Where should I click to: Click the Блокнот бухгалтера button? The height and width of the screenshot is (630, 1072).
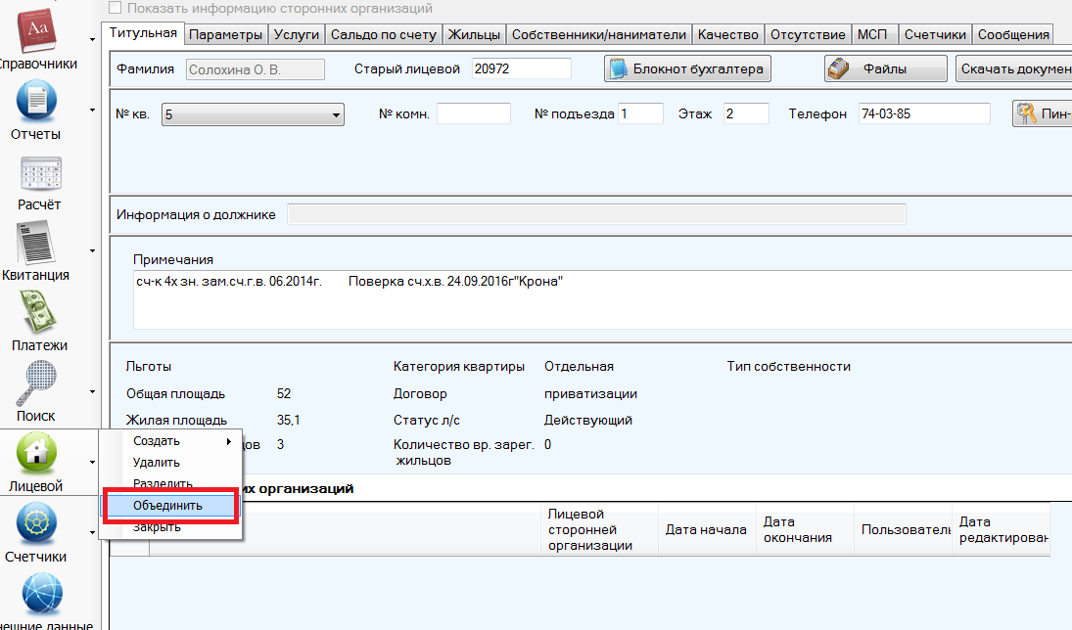(687, 69)
